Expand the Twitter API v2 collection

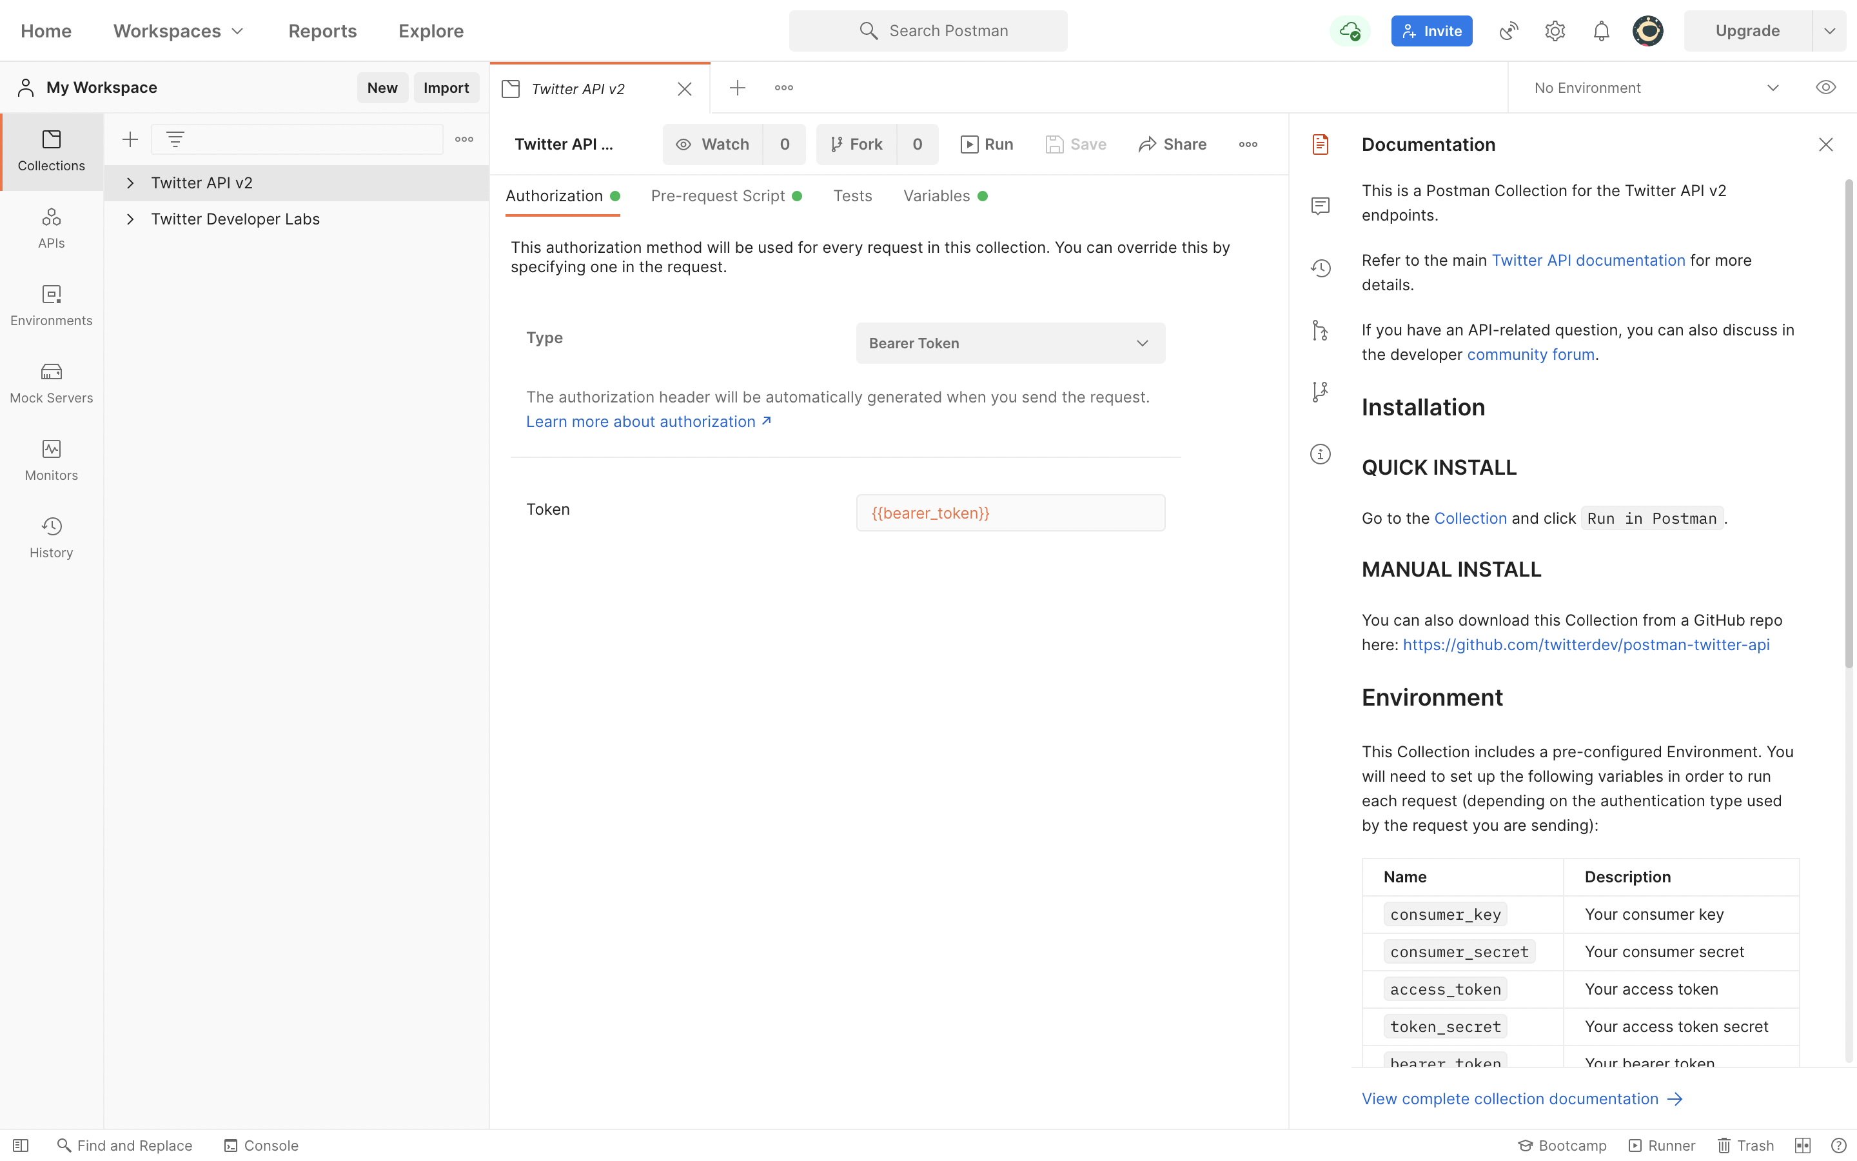[x=130, y=183]
